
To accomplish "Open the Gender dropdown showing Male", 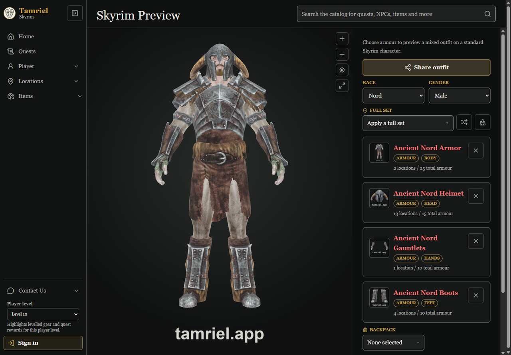I will pyautogui.click(x=460, y=95).
